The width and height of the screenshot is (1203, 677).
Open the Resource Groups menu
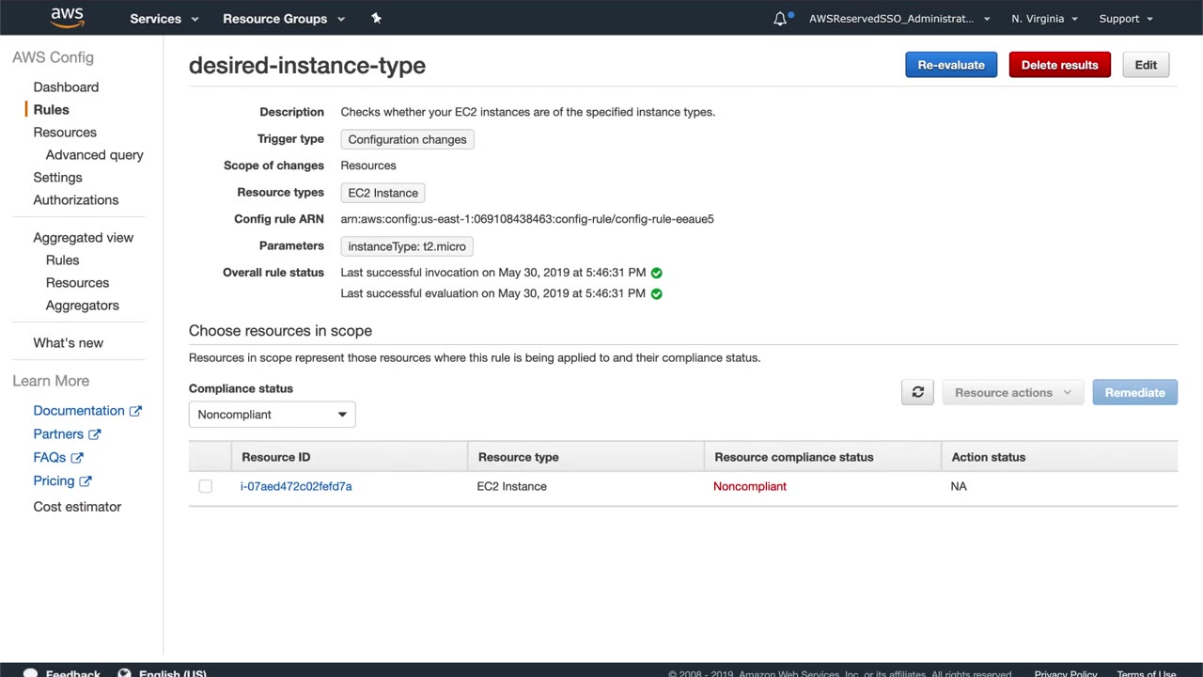coord(283,19)
